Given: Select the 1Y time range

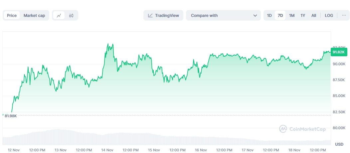Looking at the screenshot, I should tap(303, 16).
